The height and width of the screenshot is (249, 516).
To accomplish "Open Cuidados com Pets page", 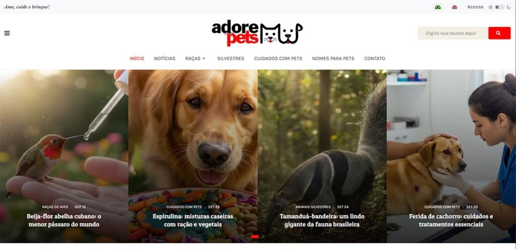I will tap(278, 58).
